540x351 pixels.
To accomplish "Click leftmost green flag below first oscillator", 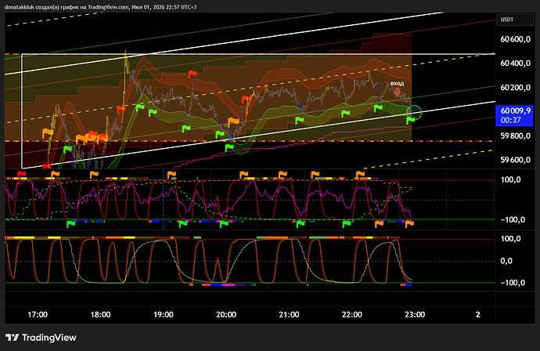I will (x=71, y=224).
